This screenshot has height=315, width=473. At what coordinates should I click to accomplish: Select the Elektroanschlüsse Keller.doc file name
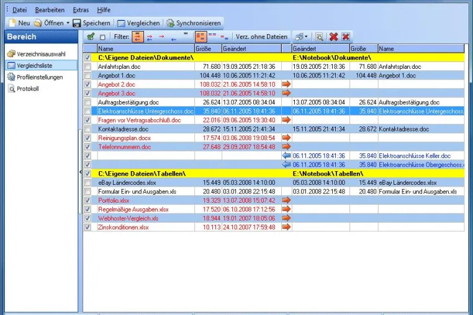(x=415, y=156)
